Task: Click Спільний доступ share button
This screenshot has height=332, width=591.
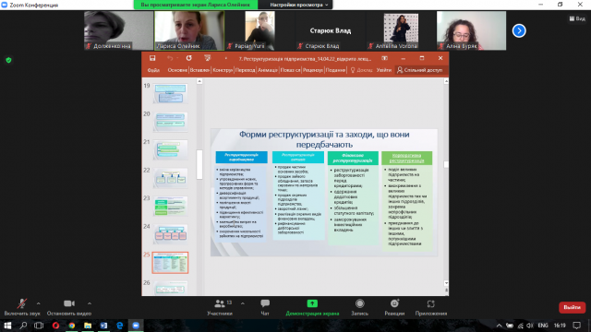Action: click(420, 70)
